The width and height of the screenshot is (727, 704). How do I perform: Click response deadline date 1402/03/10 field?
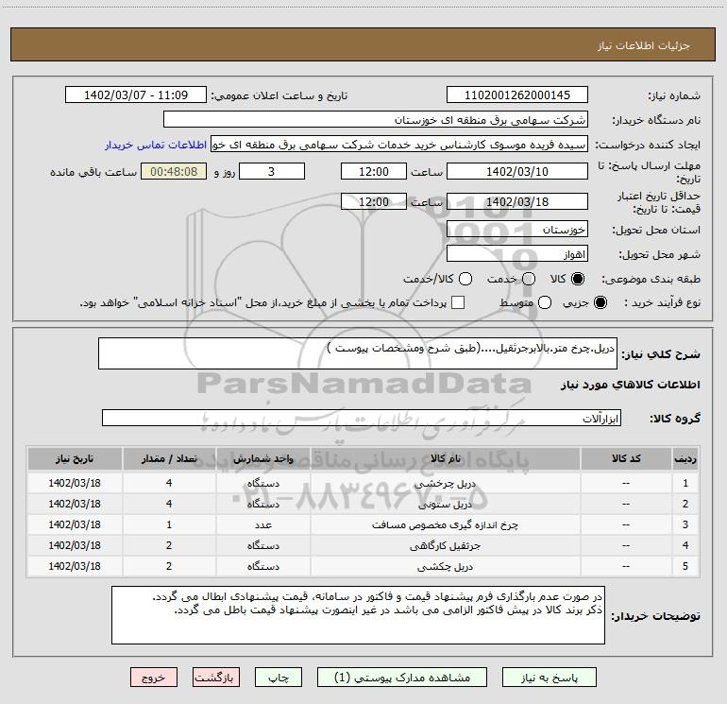(517, 172)
